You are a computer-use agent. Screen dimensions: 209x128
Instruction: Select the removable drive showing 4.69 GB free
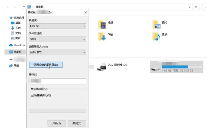pyautogui.click(x=177, y=67)
